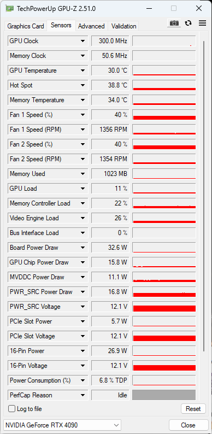Open the GPU Load sensor dropdown

click(83, 189)
